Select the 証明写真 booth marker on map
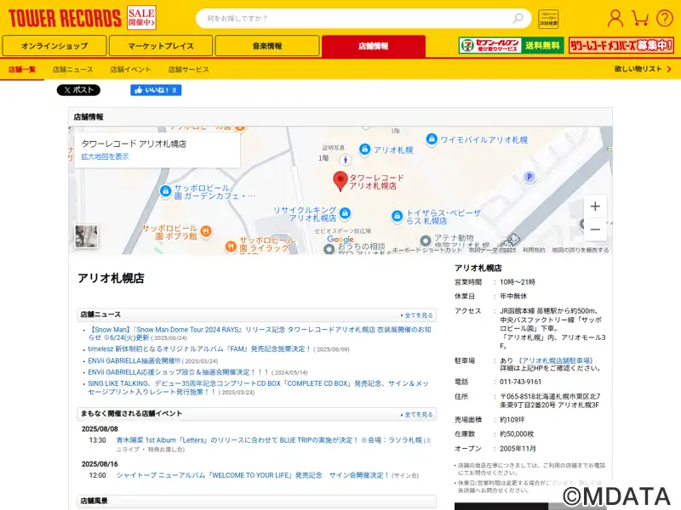The width and height of the screenshot is (681, 510). click(346, 159)
